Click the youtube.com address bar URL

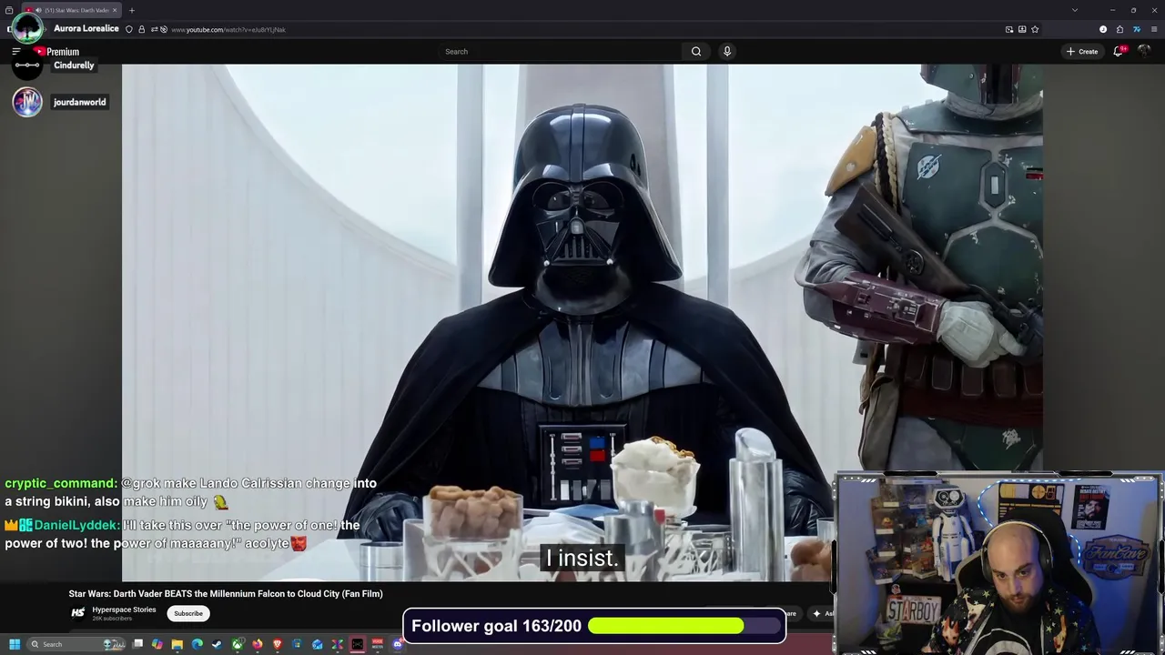228,30
